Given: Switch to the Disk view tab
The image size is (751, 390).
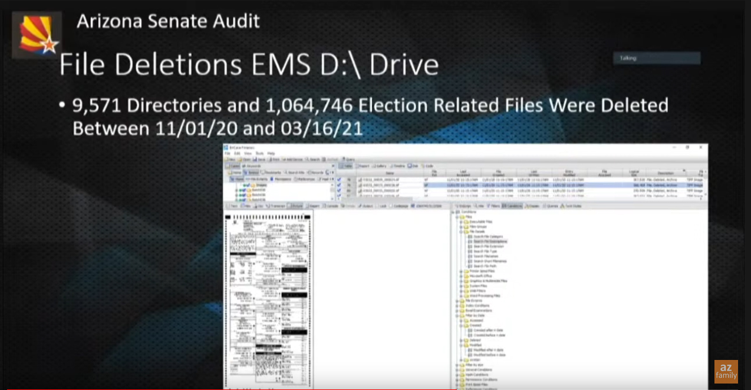Looking at the screenshot, I should (x=413, y=166).
